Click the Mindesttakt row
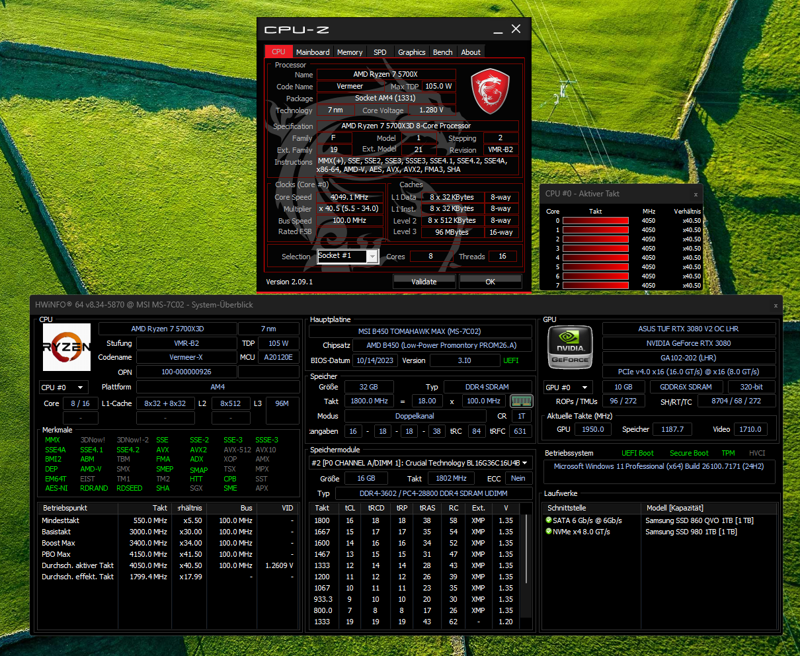The width and height of the screenshot is (800, 656). (x=168, y=520)
